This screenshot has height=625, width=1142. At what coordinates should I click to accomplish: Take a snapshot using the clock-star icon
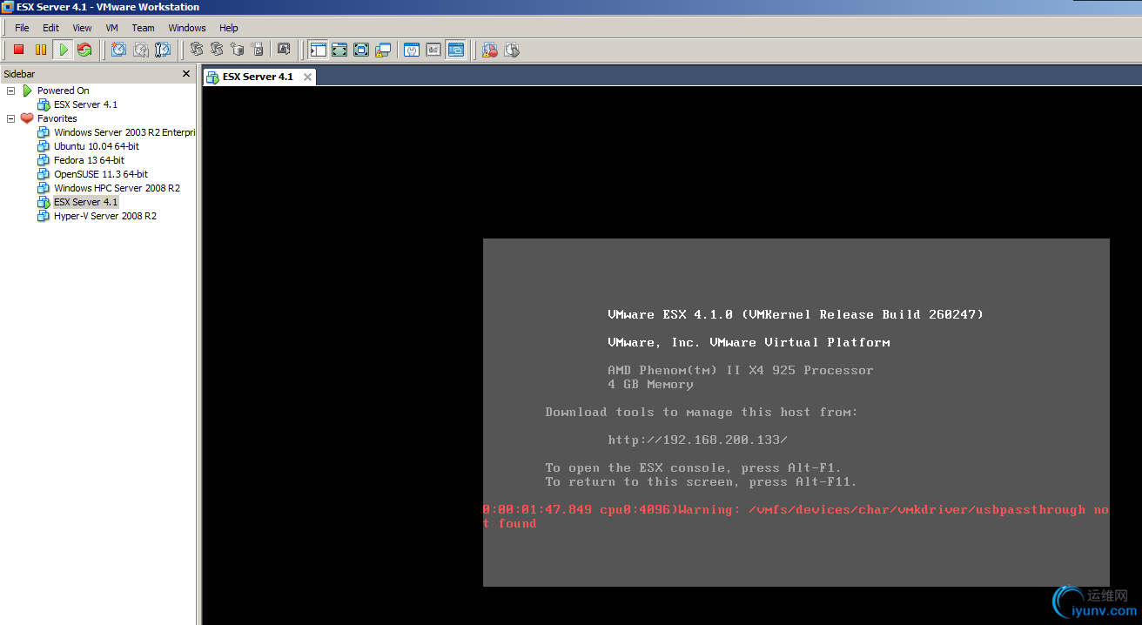pos(119,50)
